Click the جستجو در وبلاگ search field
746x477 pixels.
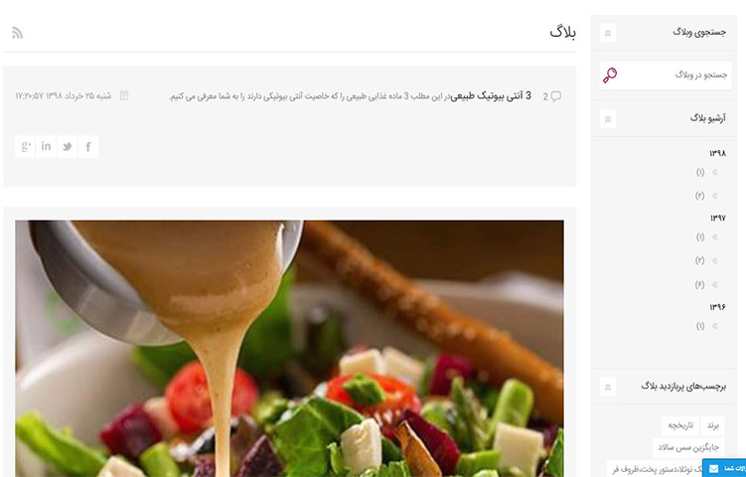click(667, 76)
